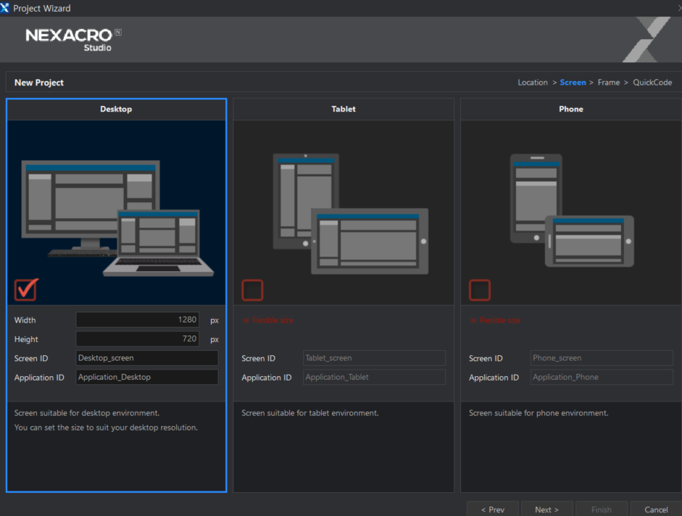Screen dimensions: 682x516
Task: Jump to the Frame step in breadcrumb
Action: point(609,82)
